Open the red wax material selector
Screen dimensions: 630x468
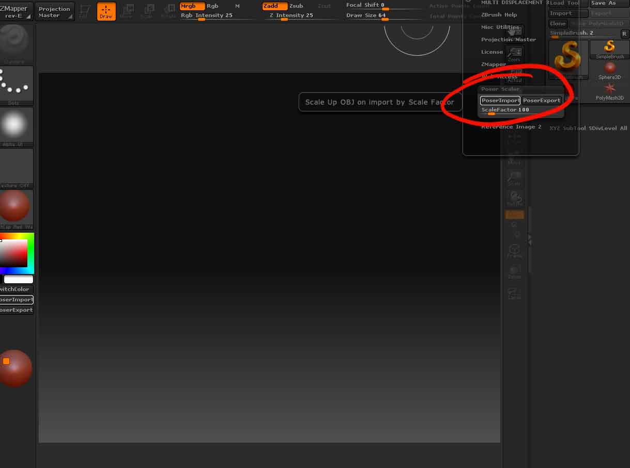click(x=16, y=209)
